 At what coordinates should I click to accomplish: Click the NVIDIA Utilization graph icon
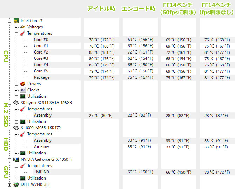[x=23, y=178]
